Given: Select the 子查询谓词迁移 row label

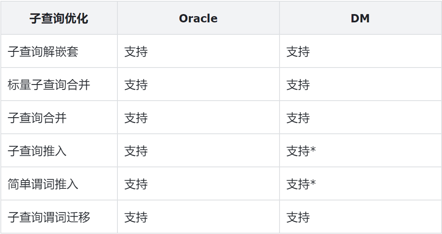Looking at the screenshot, I should [49, 217].
